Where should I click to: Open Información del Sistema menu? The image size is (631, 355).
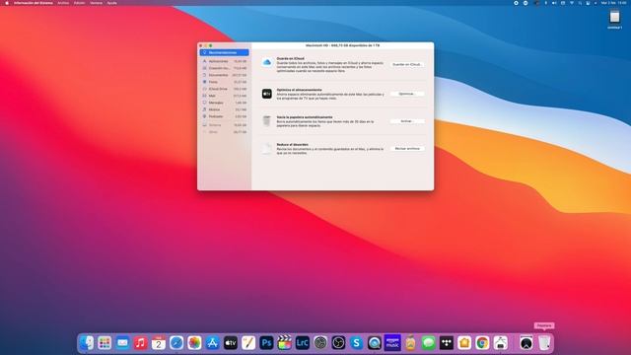click(x=33, y=3)
